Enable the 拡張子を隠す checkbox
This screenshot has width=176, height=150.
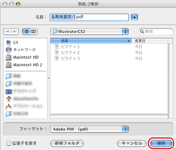pos(9,143)
